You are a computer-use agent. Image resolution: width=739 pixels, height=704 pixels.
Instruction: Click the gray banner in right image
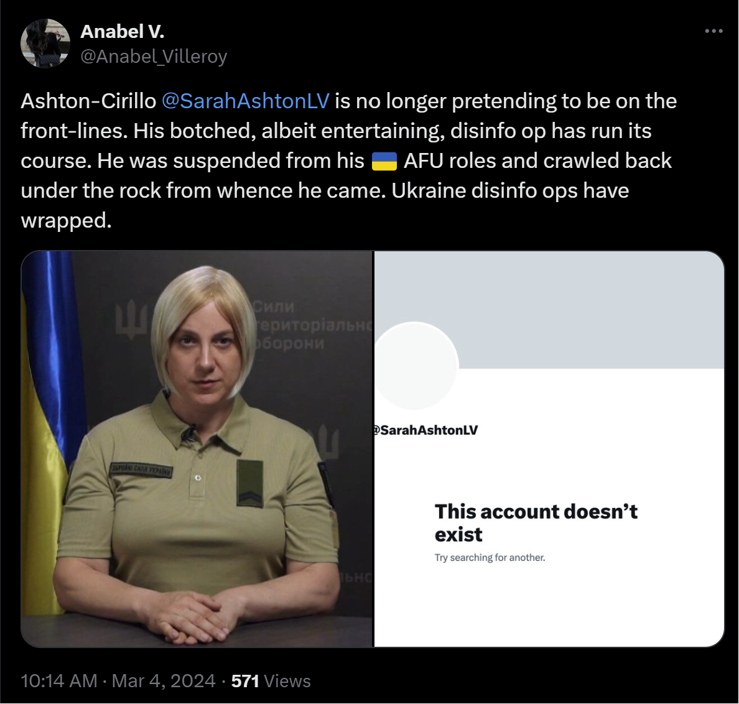pos(549,310)
